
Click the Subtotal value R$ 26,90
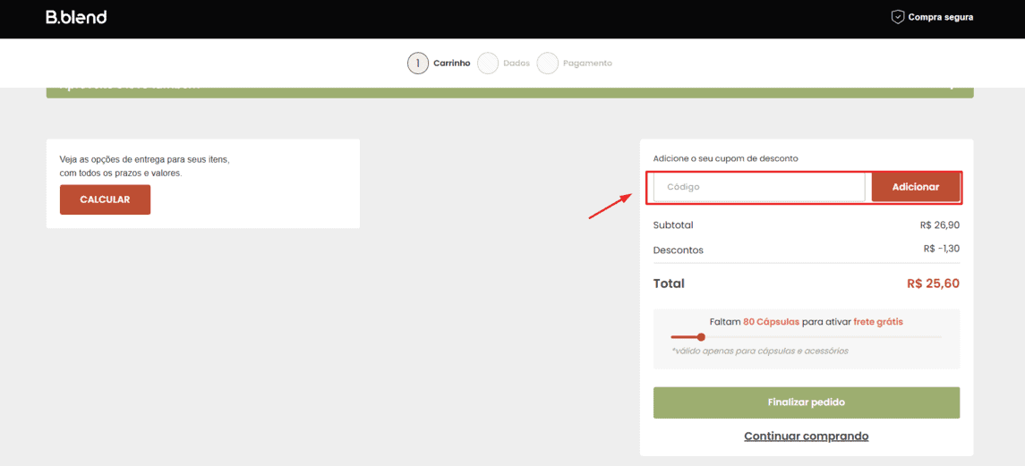939,225
